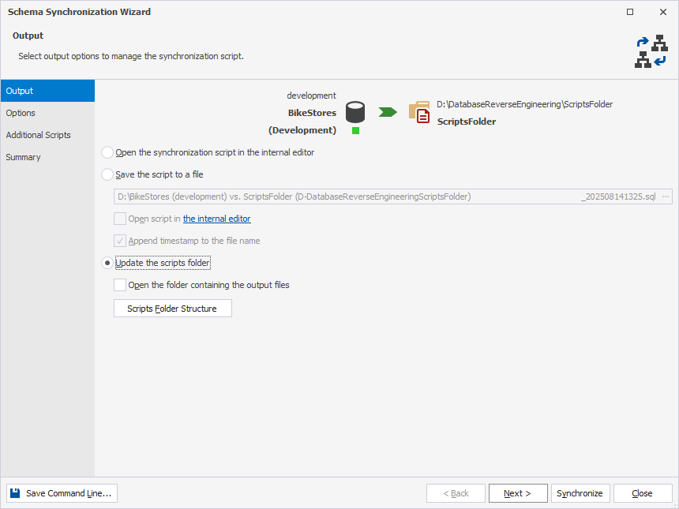Click the BikeStores database cylinder icon
Screen dimensions: 679x509
355,110
